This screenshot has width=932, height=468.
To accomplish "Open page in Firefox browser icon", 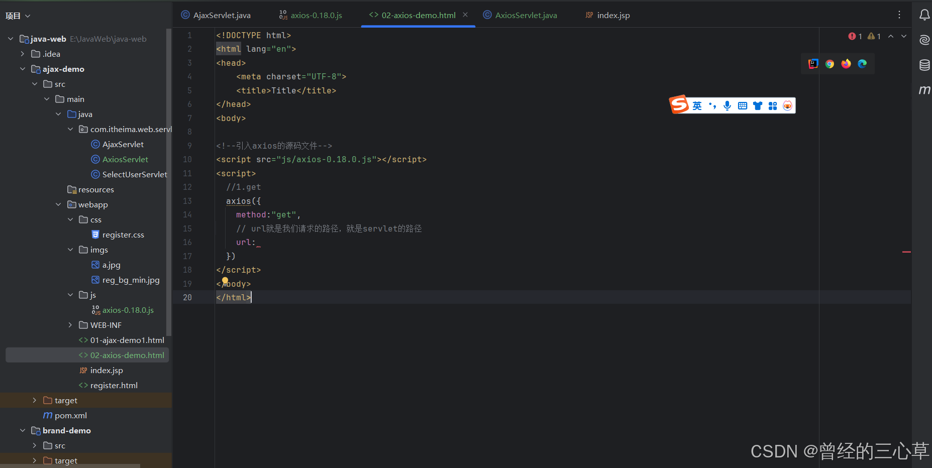I will pos(846,64).
